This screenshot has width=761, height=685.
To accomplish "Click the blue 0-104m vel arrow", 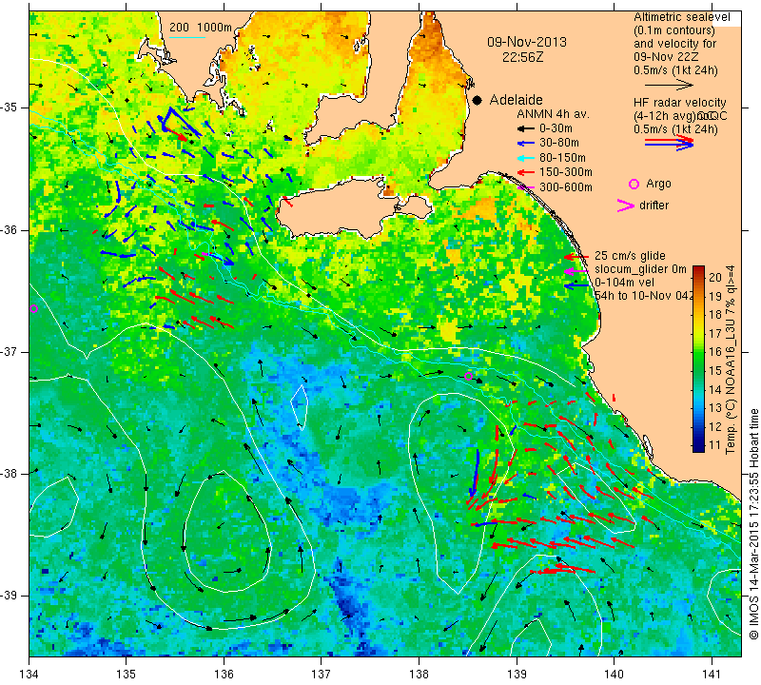I will point(576,286).
